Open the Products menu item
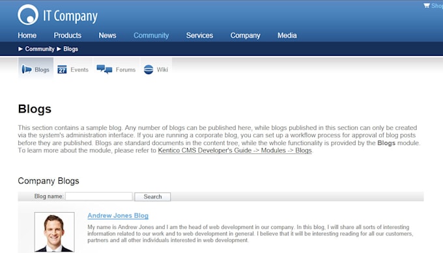Screen dimensions: 443x253 [68, 35]
